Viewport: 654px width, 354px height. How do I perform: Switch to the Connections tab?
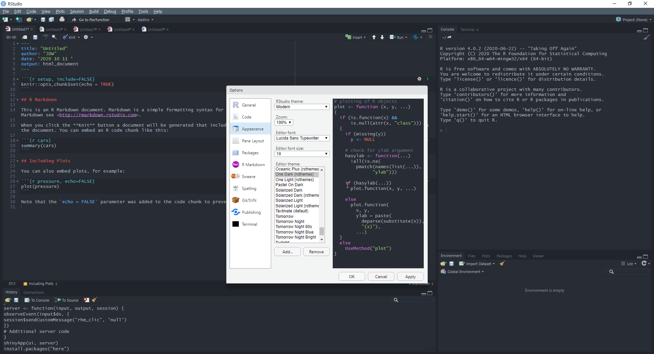tap(34, 292)
